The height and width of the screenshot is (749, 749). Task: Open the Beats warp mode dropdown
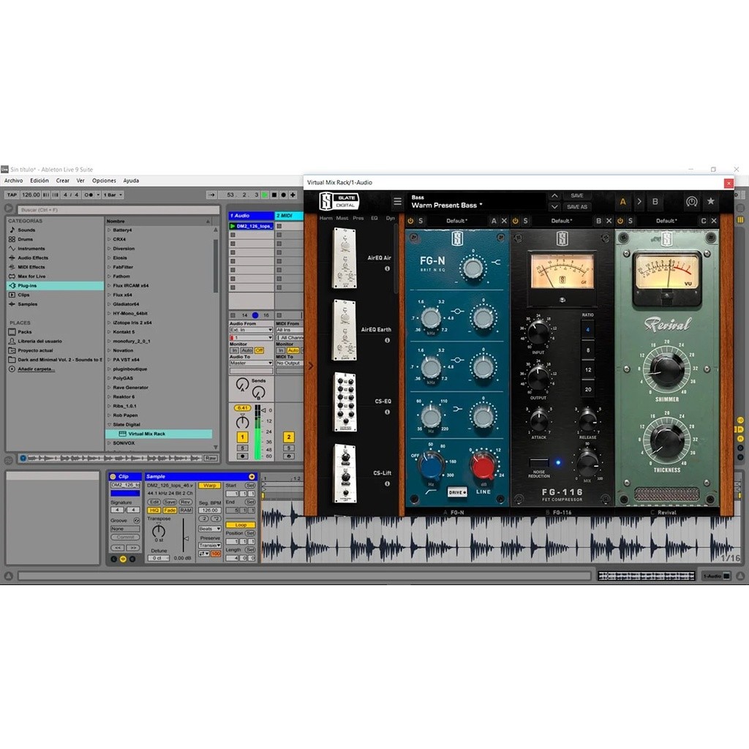210,529
